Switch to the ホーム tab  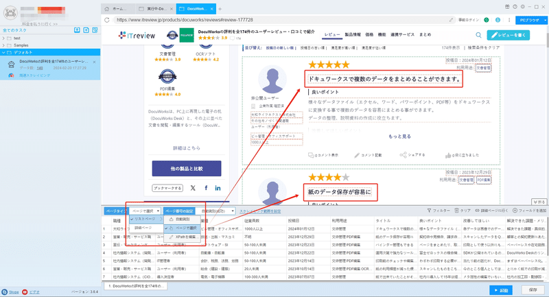[118, 9]
